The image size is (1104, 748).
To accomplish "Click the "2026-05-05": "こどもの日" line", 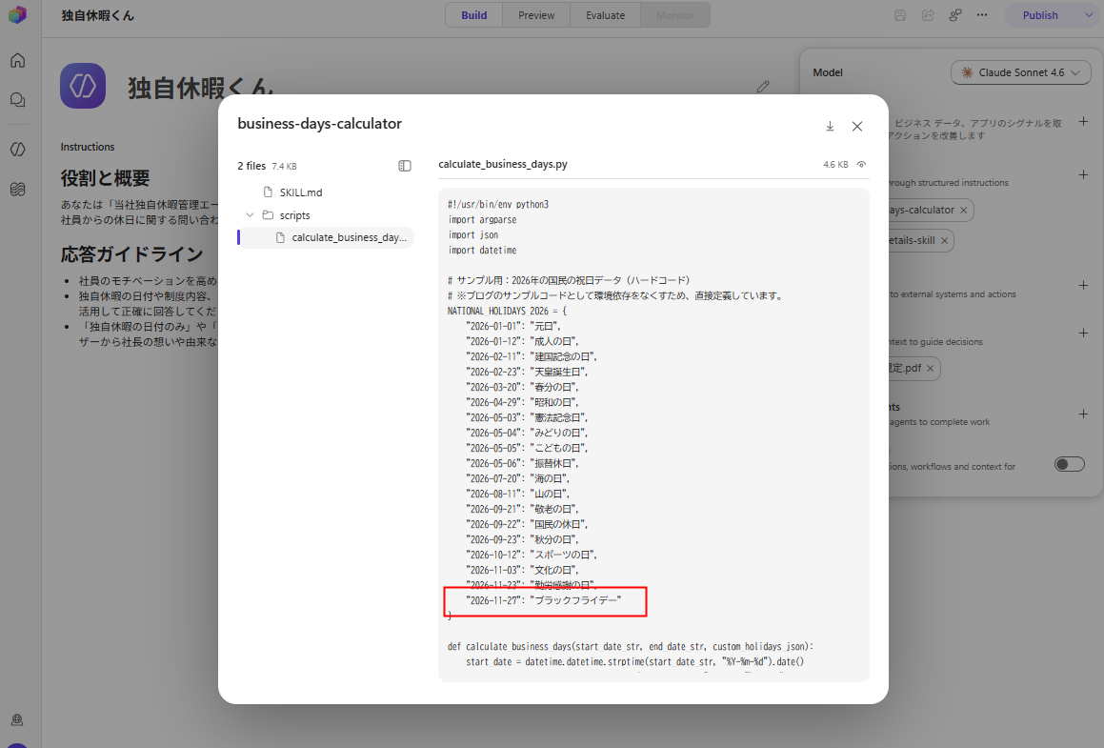I will pos(528,448).
